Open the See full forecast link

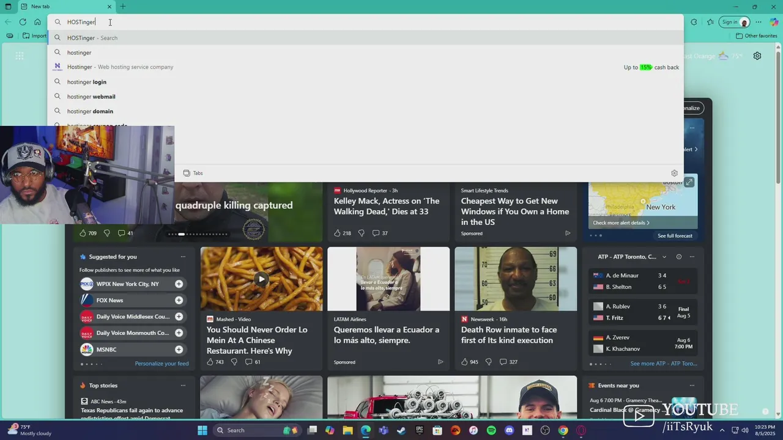675,236
